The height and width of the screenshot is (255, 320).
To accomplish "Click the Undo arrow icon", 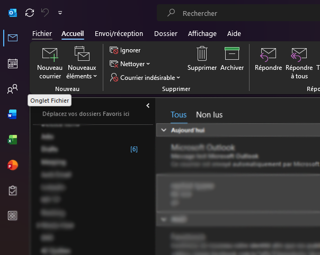I will [45, 13].
